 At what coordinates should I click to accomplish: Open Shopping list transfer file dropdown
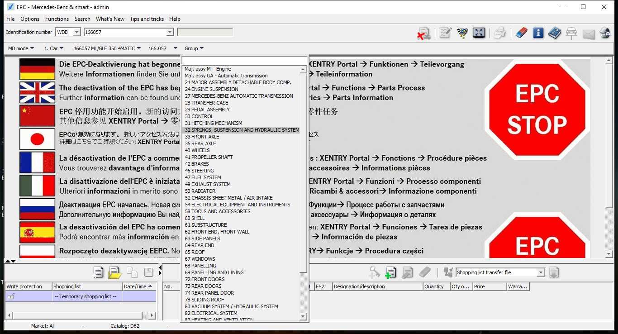click(541, 272)
